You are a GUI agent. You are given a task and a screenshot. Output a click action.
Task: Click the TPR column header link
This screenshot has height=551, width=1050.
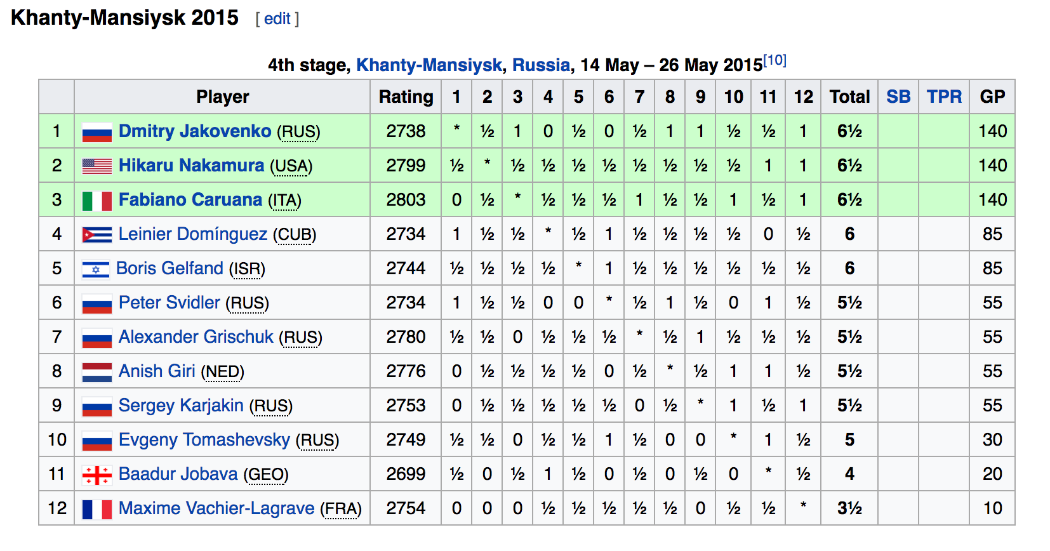(944, 96)
